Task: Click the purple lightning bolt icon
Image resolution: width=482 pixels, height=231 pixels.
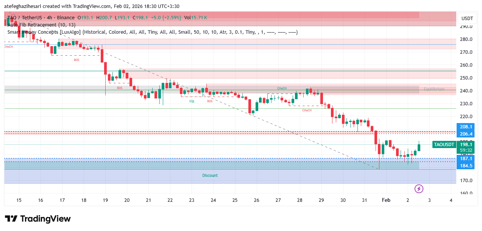Action: tap(419, 189)
